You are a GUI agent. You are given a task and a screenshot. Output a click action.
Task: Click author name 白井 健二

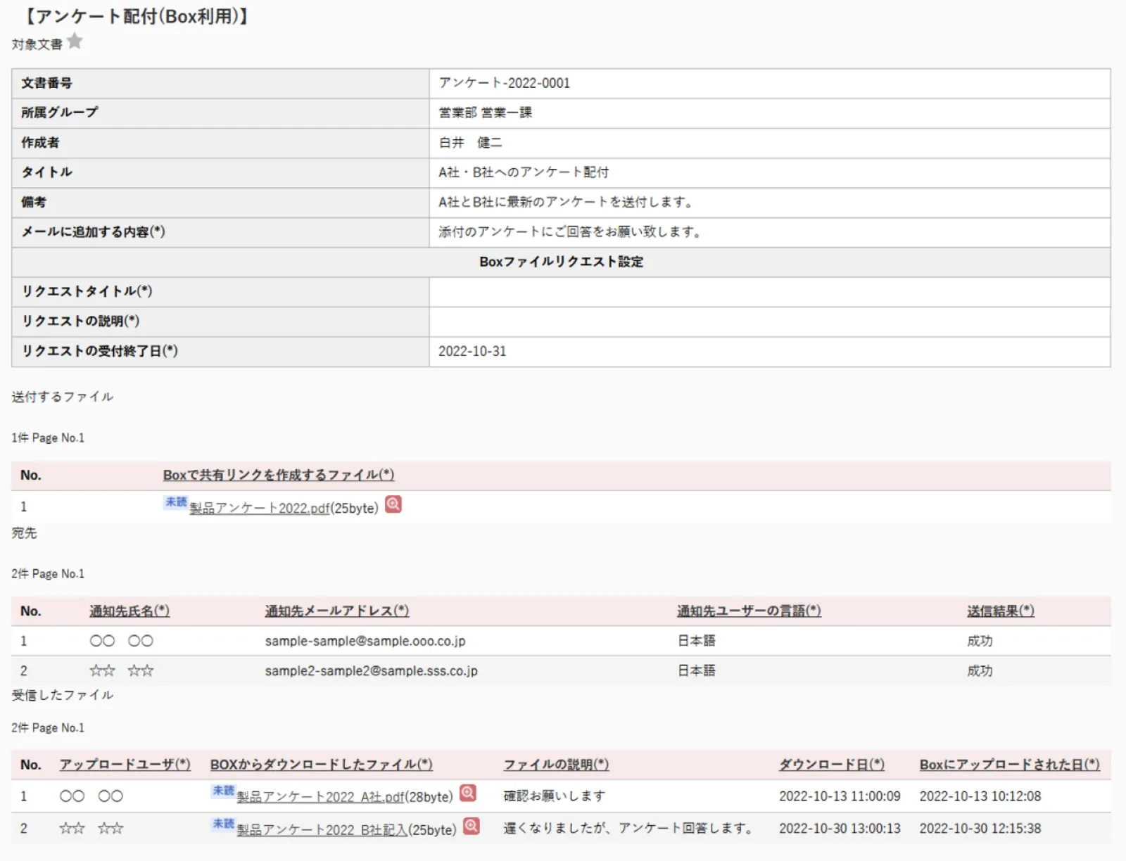coord(471,143)
